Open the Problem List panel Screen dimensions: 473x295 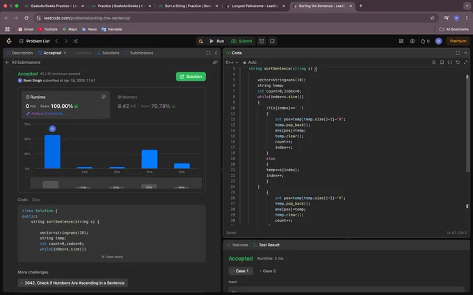34,41
